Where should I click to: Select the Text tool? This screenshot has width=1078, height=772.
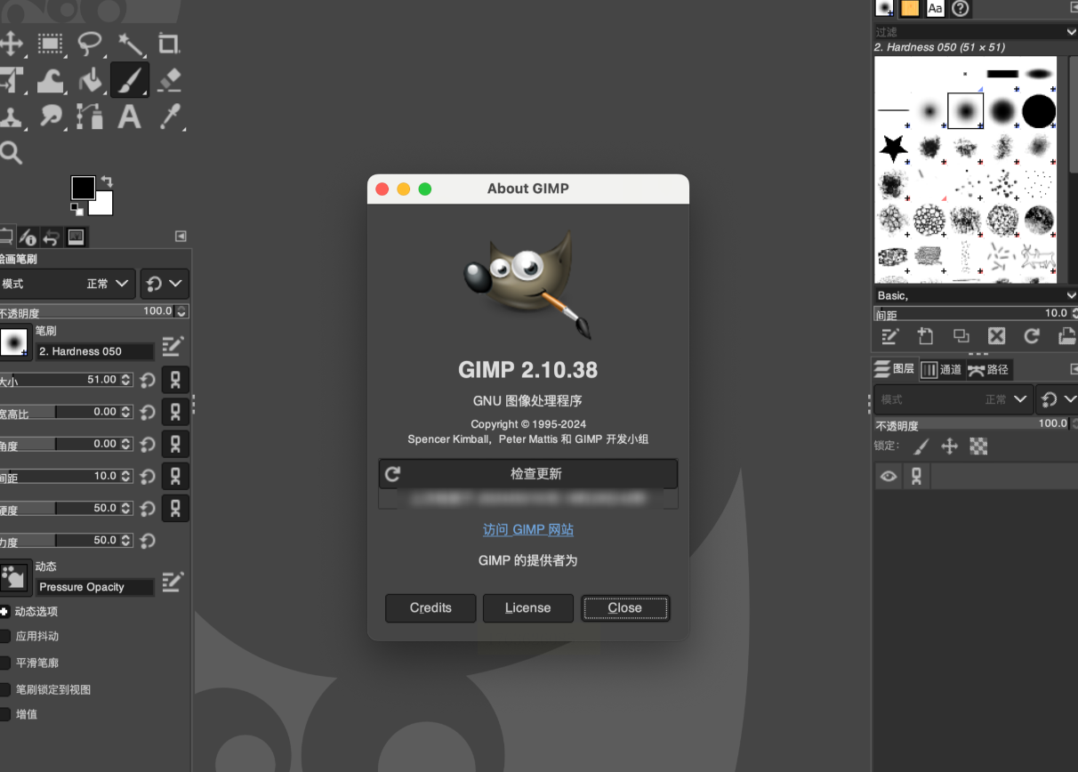tap(130, 117)
